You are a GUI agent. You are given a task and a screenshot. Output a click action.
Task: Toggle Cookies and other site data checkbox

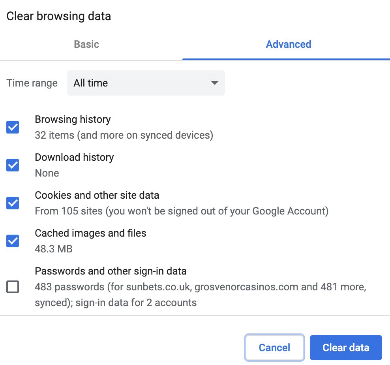pyautogui.click(x=13, y=203)
